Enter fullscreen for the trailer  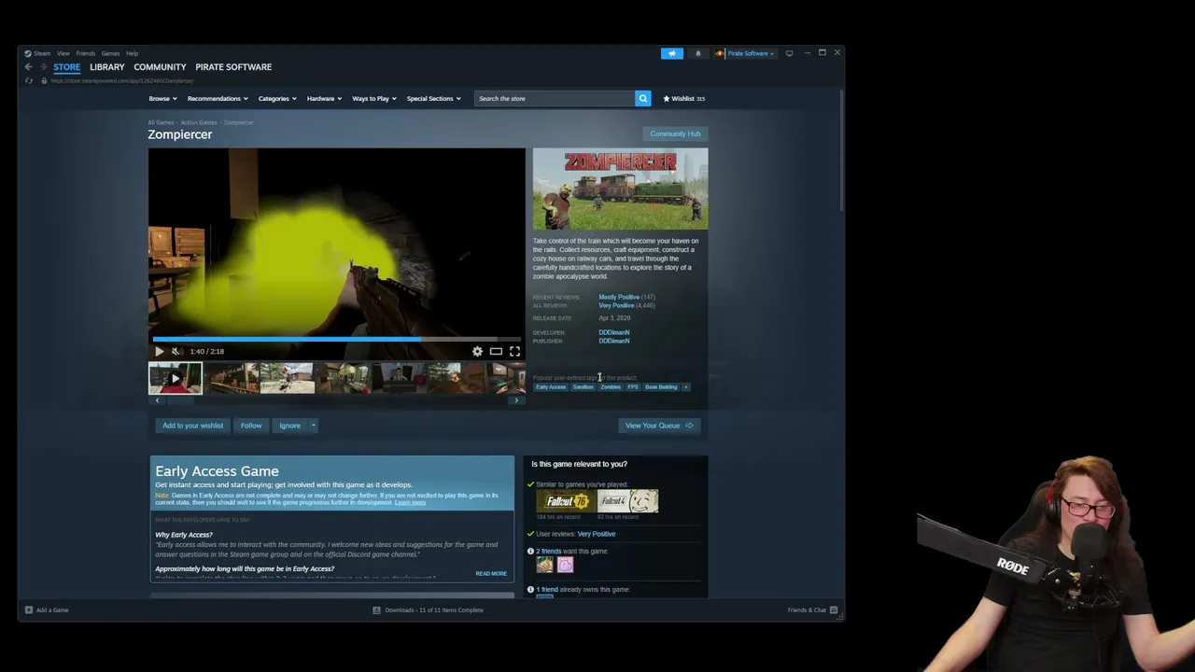click(514, 351)
